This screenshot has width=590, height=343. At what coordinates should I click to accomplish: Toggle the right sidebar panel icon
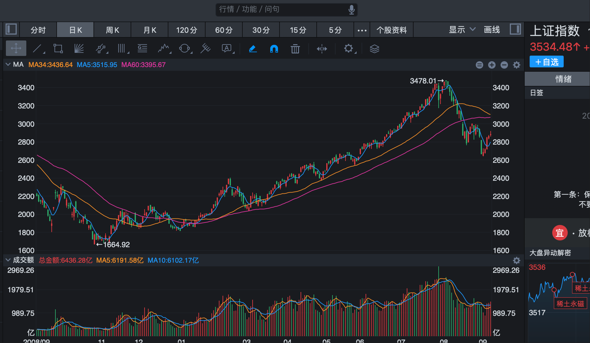tap(515, 30)
